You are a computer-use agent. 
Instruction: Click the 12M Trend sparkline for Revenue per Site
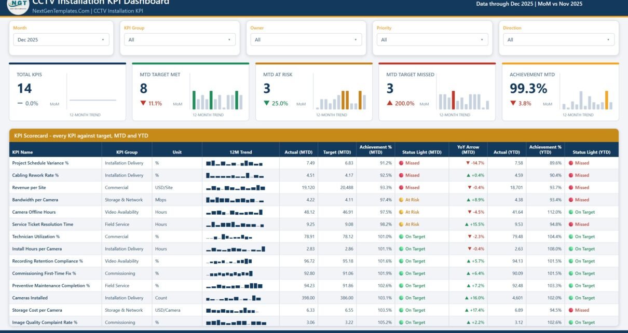click(x=235, y=188)
